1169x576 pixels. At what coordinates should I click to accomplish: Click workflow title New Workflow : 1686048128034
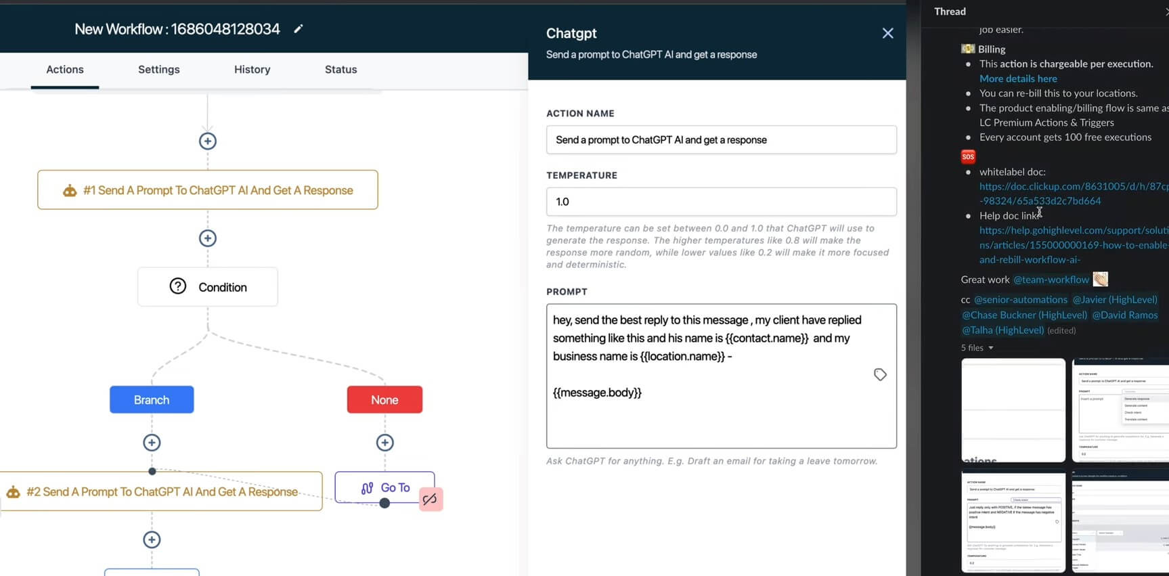click(x=177, y=29)
